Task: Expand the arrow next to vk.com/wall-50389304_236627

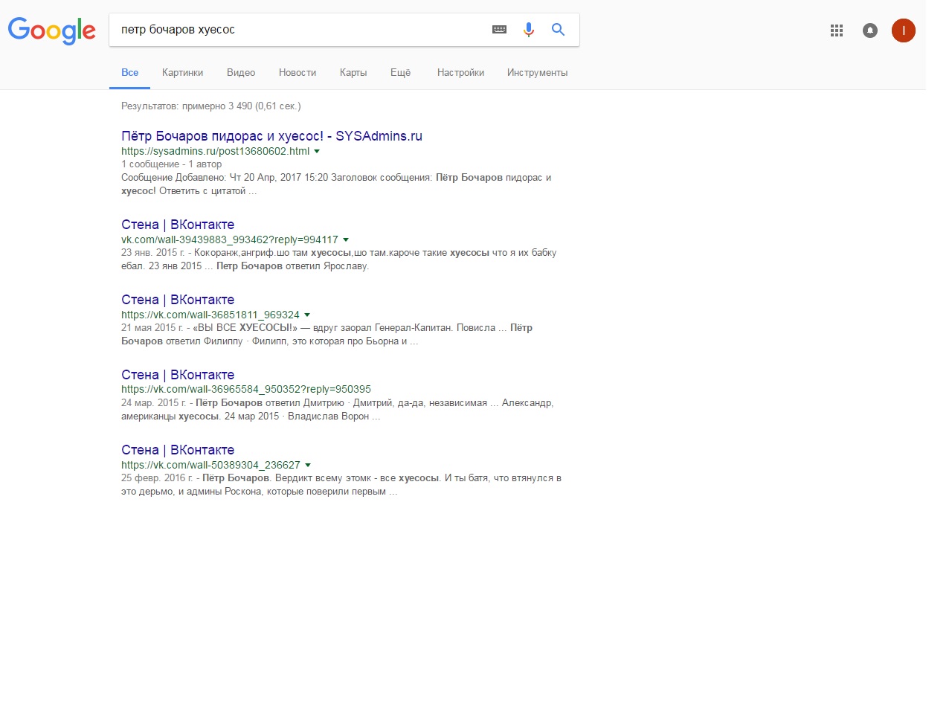Action: tap(308, 465)
